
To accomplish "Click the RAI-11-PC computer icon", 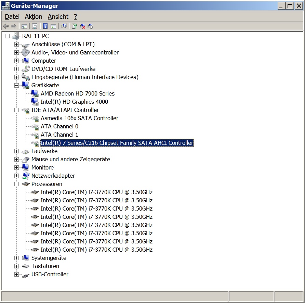I will tap(16, 36).
